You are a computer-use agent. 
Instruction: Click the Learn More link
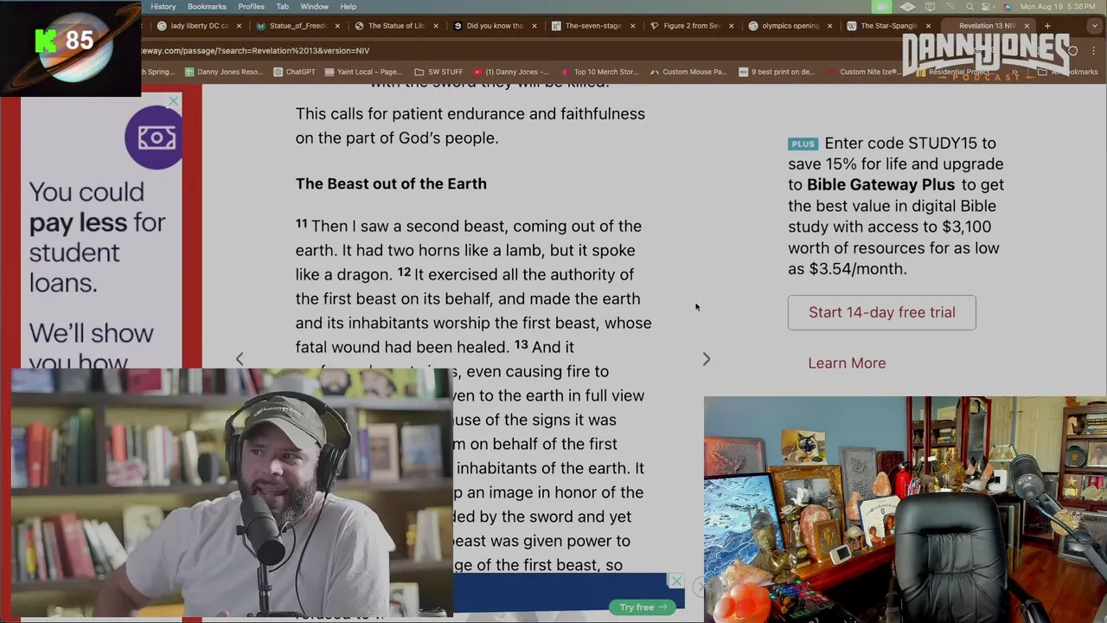(x=847, y=363)
